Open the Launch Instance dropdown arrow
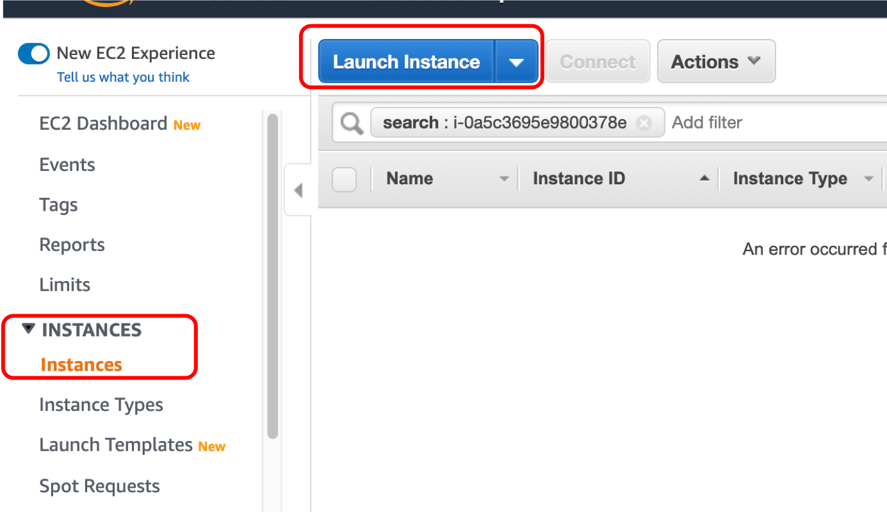This screenshot has height=512, width=887. click(516, 62)
